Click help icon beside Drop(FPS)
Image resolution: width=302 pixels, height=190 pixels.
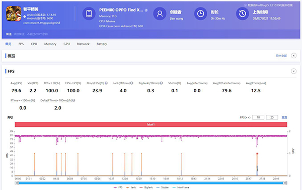106,83
